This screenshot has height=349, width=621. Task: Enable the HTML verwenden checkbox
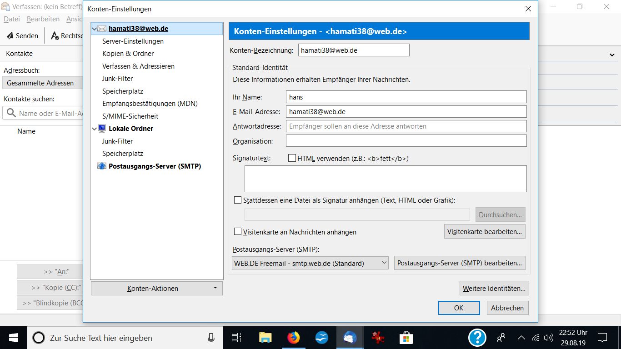pyautogui.click(x=292, y=158)
